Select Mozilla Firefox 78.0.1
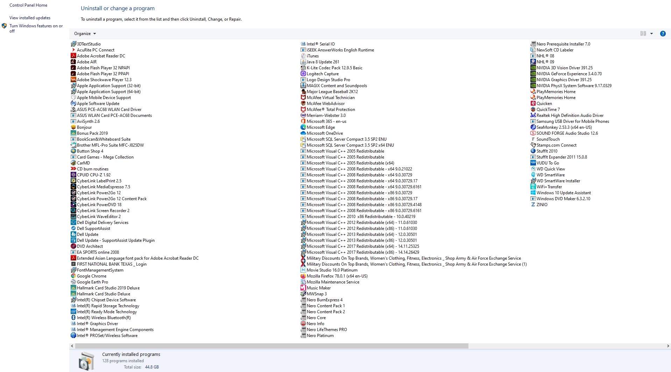The height and width of the screenshot is (372, 671). point(337,276)
